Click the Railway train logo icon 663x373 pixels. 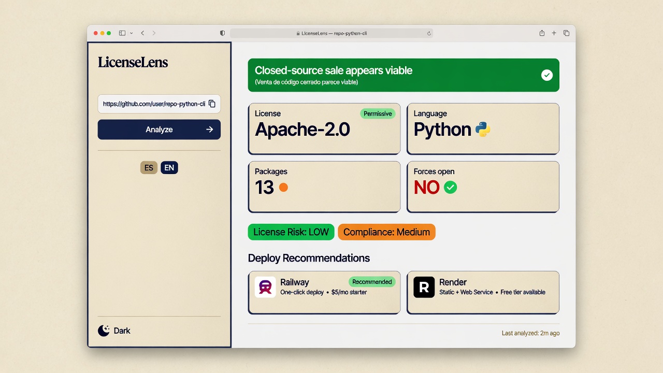coord(265,287)
